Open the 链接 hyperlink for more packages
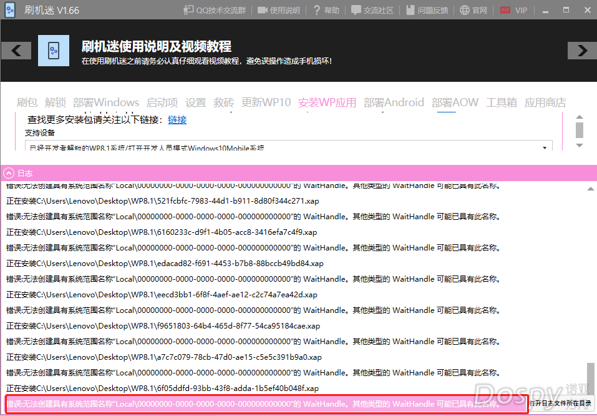This screenshot has height=416, width=597. click(x=177, y=120)
